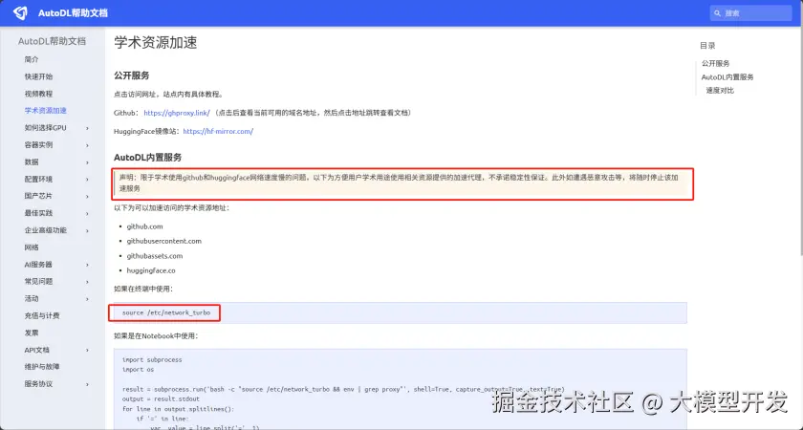Screen dimensions: 803x430
Task: Open the 简介 page
Action: (x=32, y=59)
